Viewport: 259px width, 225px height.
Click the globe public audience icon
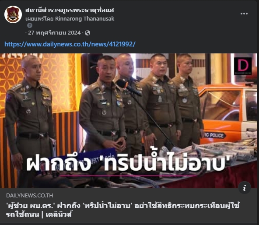pyautogui.click(x=87, y=33)
